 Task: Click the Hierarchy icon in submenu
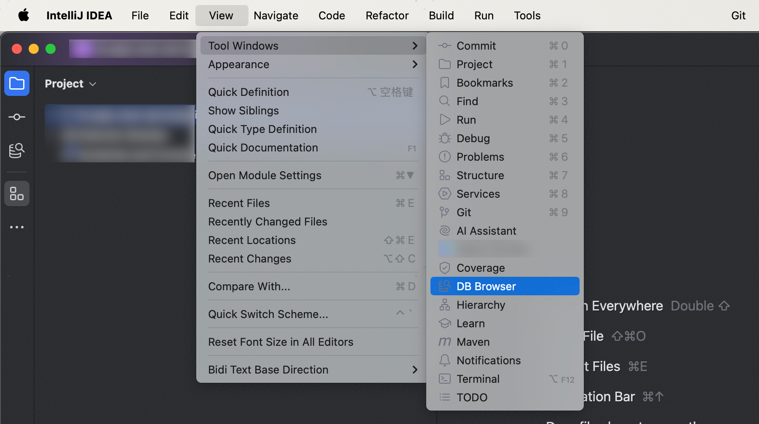(444, 305)
